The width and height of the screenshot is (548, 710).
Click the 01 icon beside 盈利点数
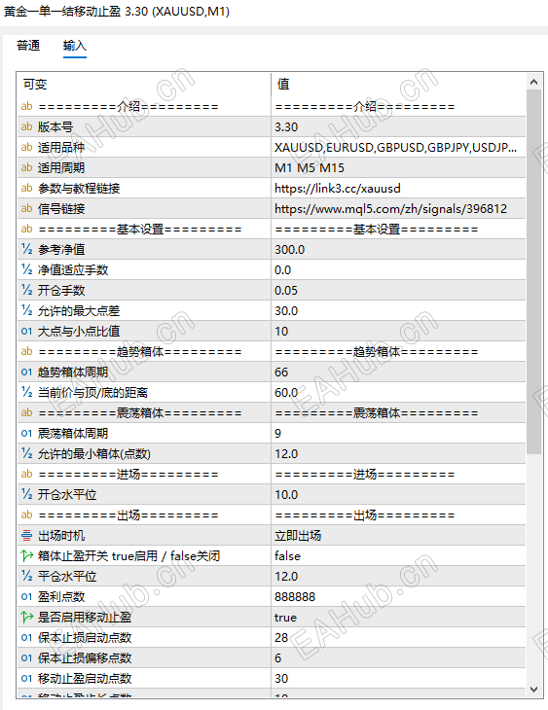26,597
